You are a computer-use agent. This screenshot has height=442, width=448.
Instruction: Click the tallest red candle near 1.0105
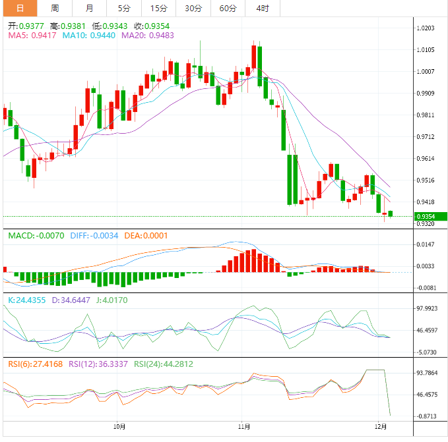click(254, 57)
